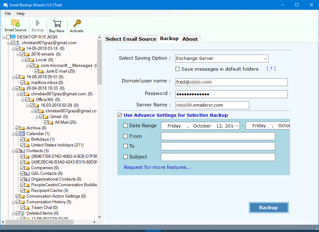Click the user icon next to christian007gray@gmail.com root
The image size is (319, 232).
pyautogui.click(x=18, y=43)
